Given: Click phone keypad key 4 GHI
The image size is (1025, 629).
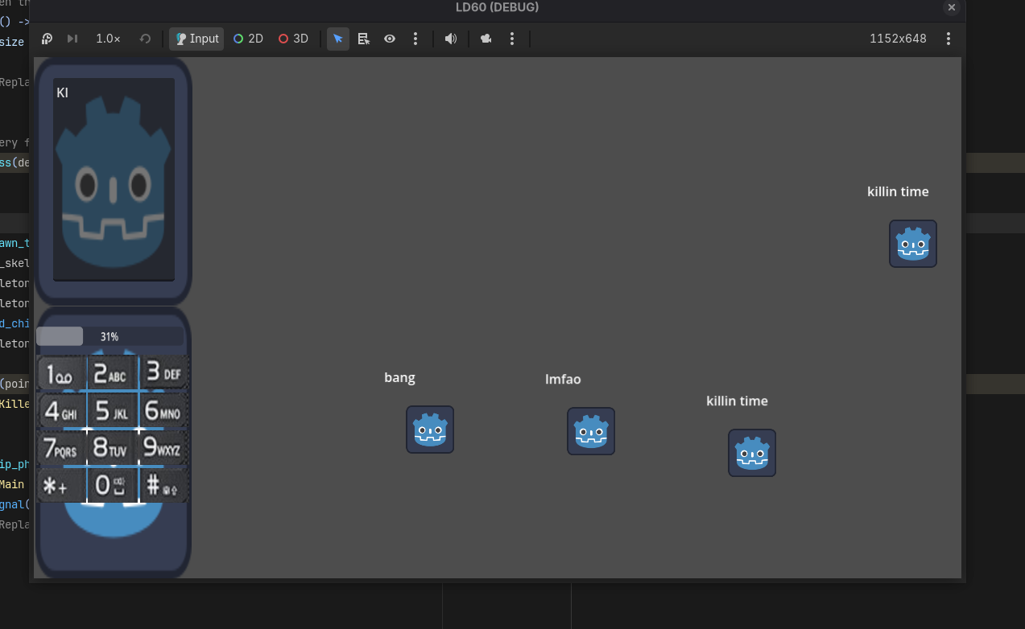Looking at the screenshot, I should click(x=61, y=411).
